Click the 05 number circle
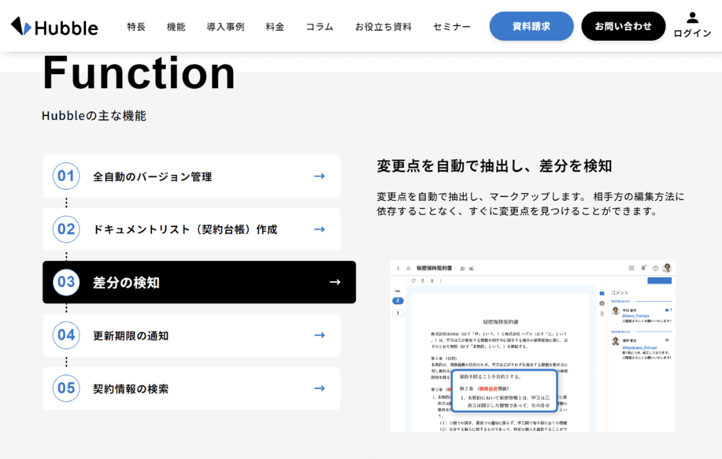722x459 pixels. 66,388
